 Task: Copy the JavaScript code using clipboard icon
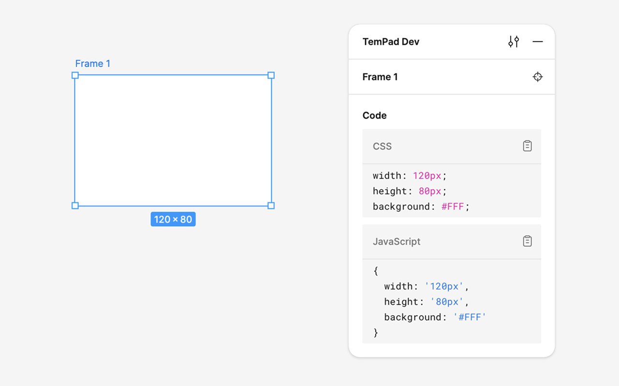pyautogui.click(x=527, y=241)
